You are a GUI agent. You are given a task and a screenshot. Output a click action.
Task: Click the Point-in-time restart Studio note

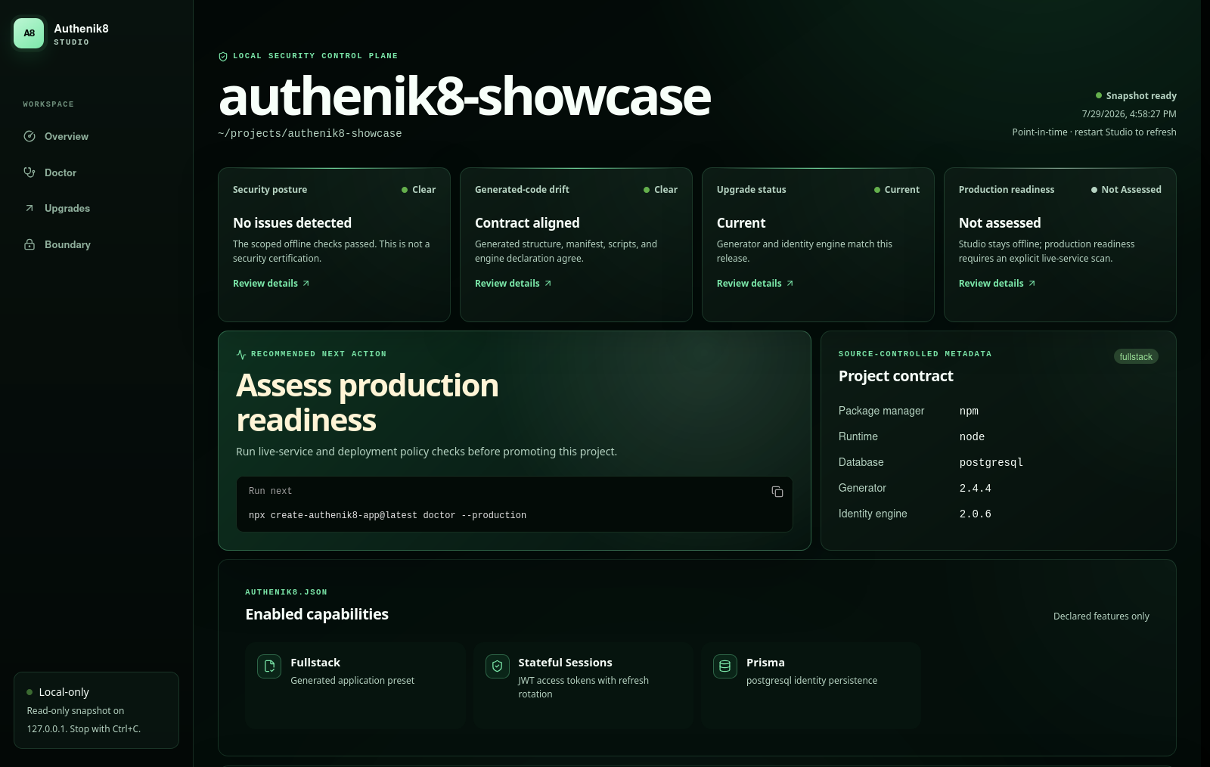tap(1094, 132)
